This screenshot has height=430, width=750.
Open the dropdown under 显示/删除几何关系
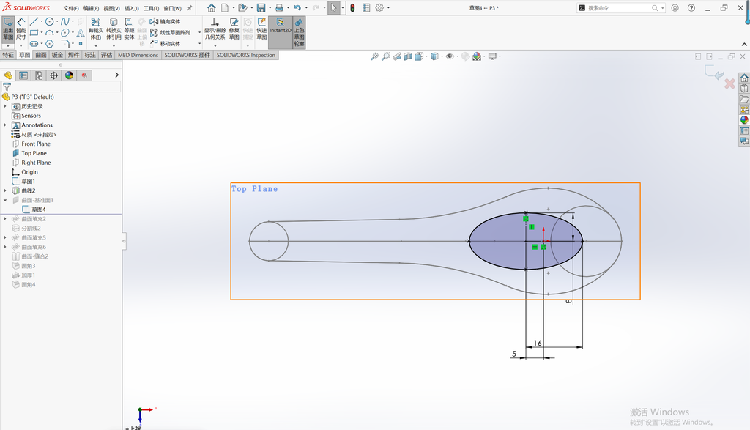[x=215, y=46]
